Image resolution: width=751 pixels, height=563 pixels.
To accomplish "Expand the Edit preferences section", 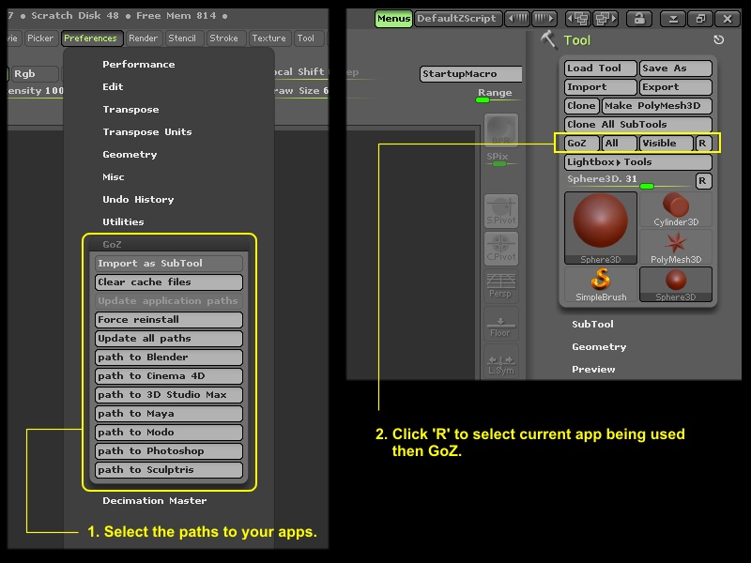I will point(113,86).
